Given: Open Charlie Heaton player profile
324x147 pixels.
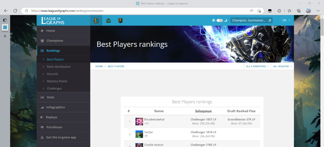Looking at the screenshot, I should tap(154, 145).
